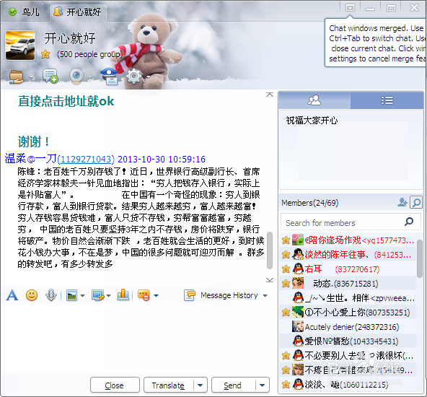Click the scroll-to-top arrow above chat
Screen dimensions: 427x397
(270, 95)
